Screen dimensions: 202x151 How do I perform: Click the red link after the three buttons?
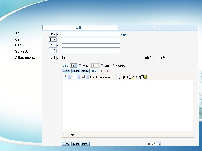(105, 71)
